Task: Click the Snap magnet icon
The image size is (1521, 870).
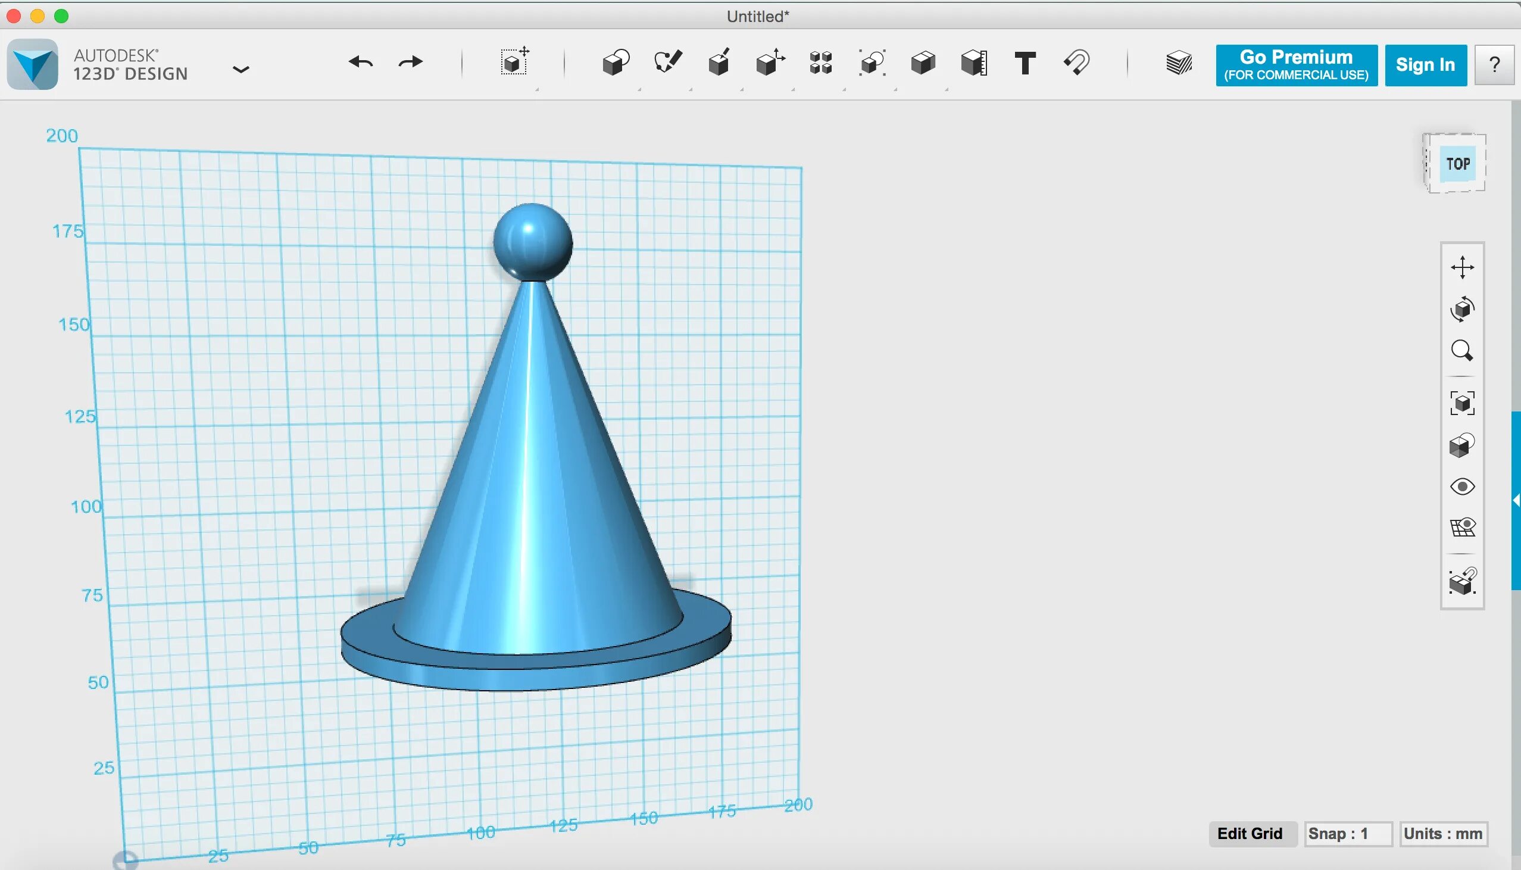Action: pyautogui.click(x=1076, y=63)
